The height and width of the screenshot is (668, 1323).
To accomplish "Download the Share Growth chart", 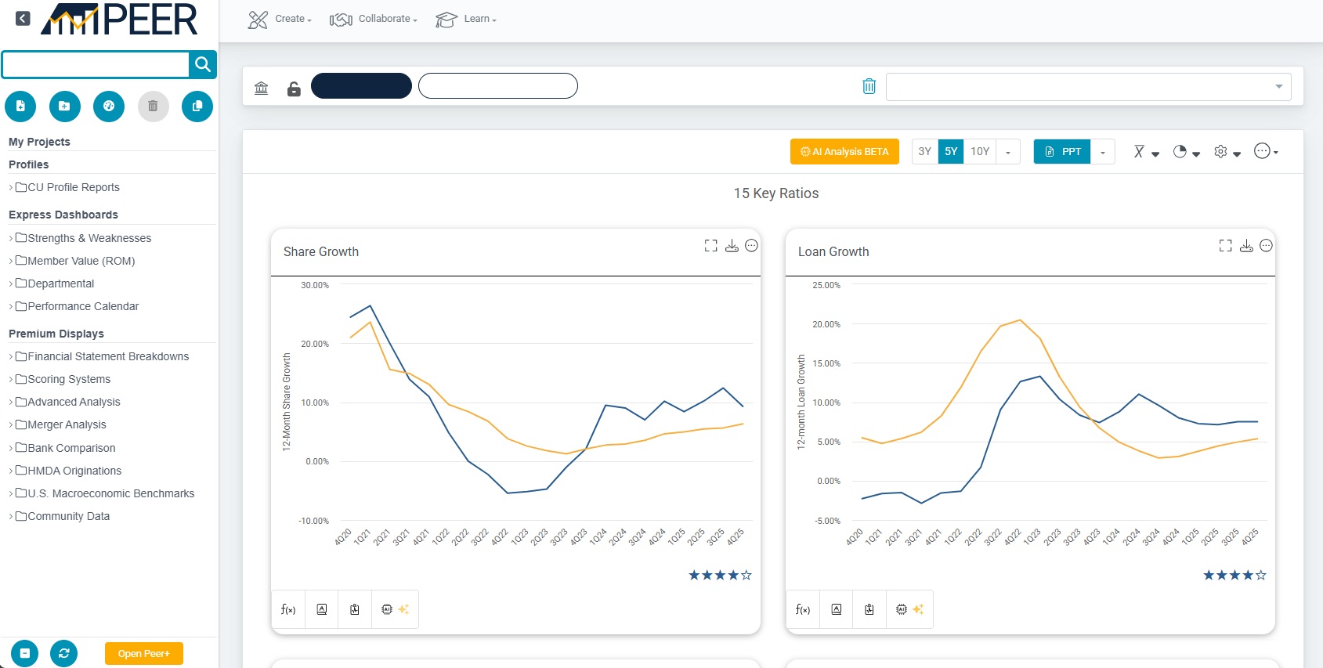I will pos(732,246).
